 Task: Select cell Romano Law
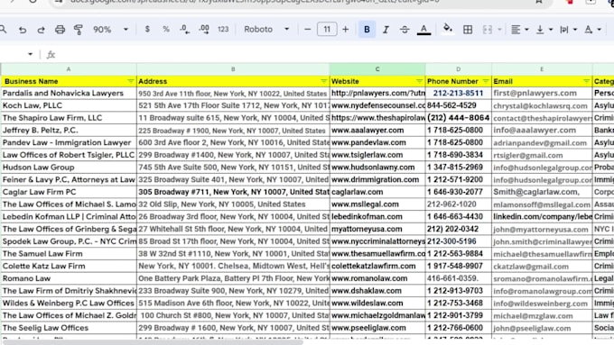[x=69, y=278]
